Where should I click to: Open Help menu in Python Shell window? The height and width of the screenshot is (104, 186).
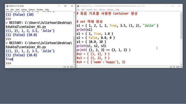[47, 10]
